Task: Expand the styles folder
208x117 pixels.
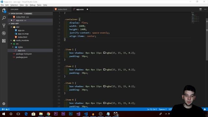Action: pyautogui.click(x=13, y=47)
